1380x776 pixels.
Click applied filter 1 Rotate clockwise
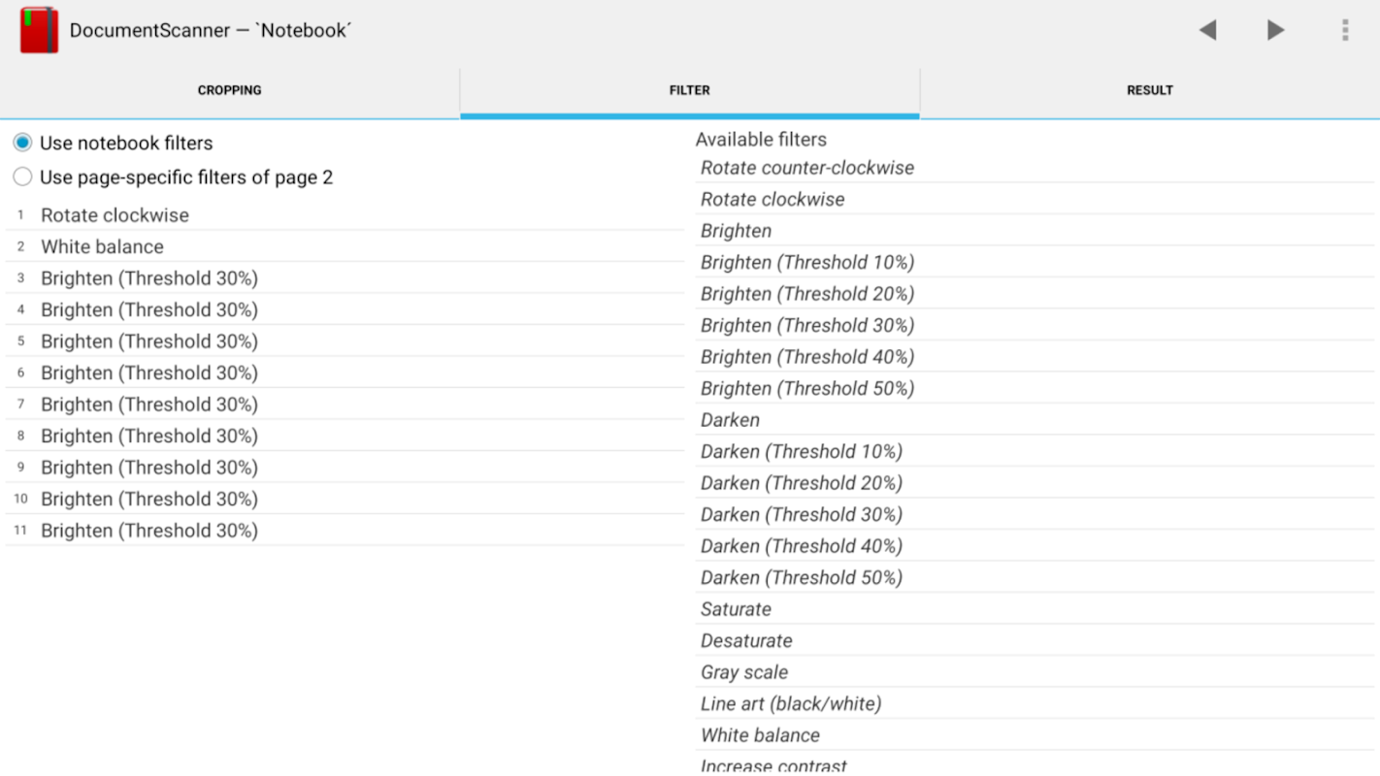click(x=115, y=215)
